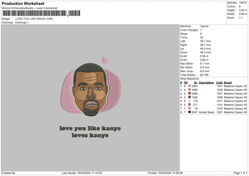
Task: Click the 'Left:' label
Action: [183, 41]
